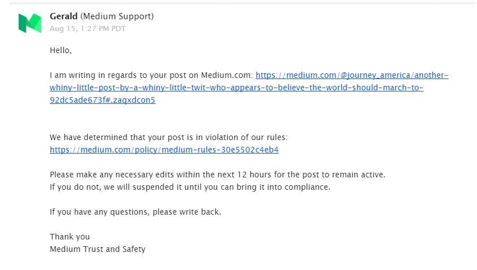Click the 'Hello,' greeting text
The image size is (477, 270).
(61, 50)
